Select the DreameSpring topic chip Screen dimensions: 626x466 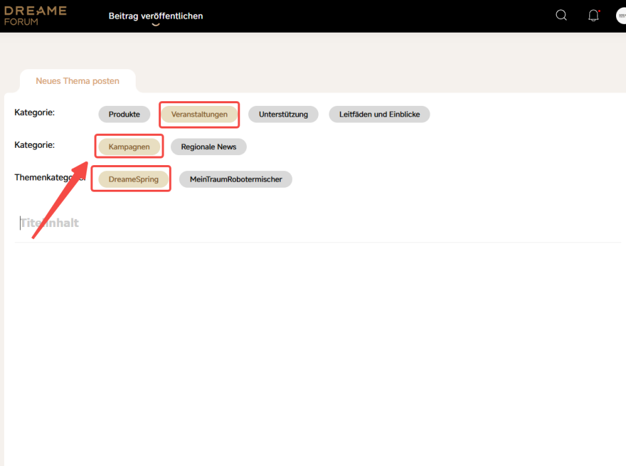pyautogui.click(x=133, y=179)
